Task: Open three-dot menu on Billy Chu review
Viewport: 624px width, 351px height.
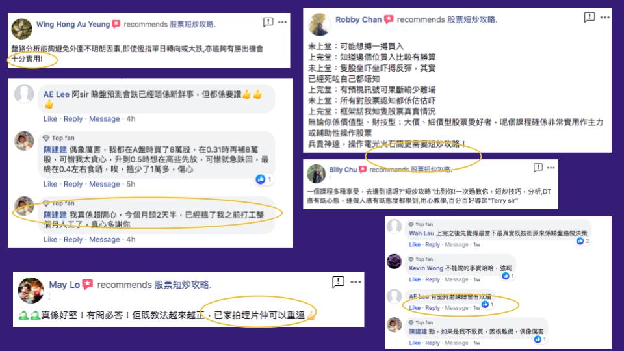Action: (551, 168)
